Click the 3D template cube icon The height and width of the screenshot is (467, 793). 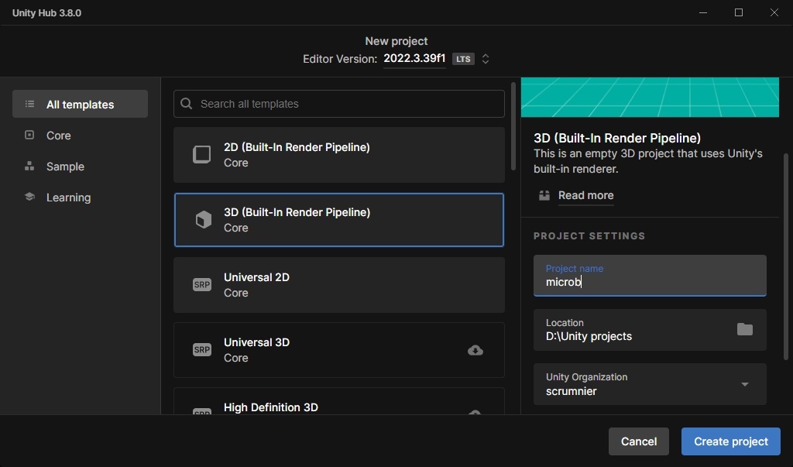point(204,220)
